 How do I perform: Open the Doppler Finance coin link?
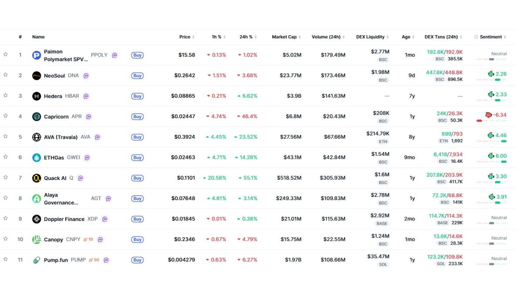pos(64,219)
